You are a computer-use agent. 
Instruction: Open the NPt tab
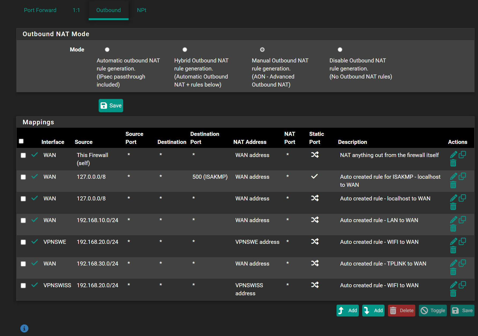(x=142, y=10)
